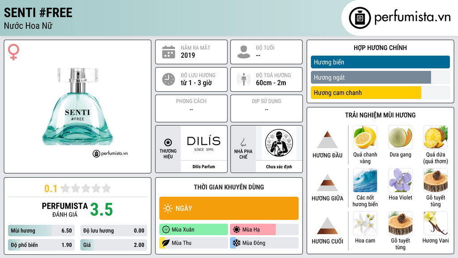Select the Mùa Xuân season bar
Viewport: 458px width, 258px height.
194,230
